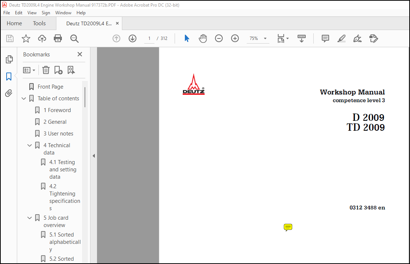The image size is (410, 264).
Task: Click the 'TD 2009' model text
Action: [366, 127]
